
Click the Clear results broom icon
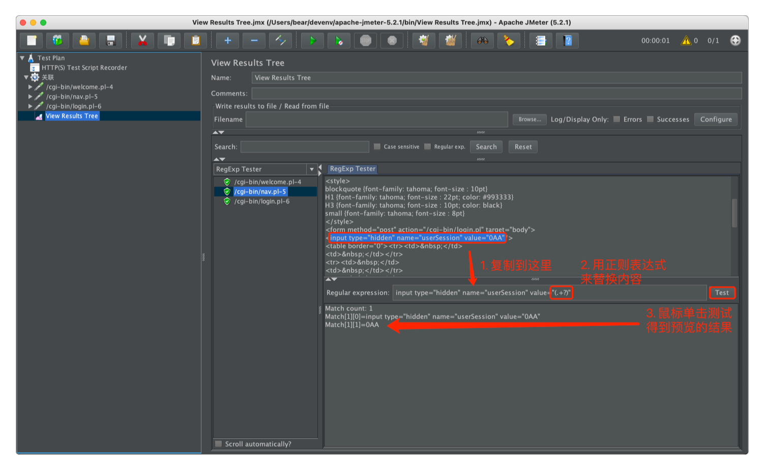pos(424,41)
